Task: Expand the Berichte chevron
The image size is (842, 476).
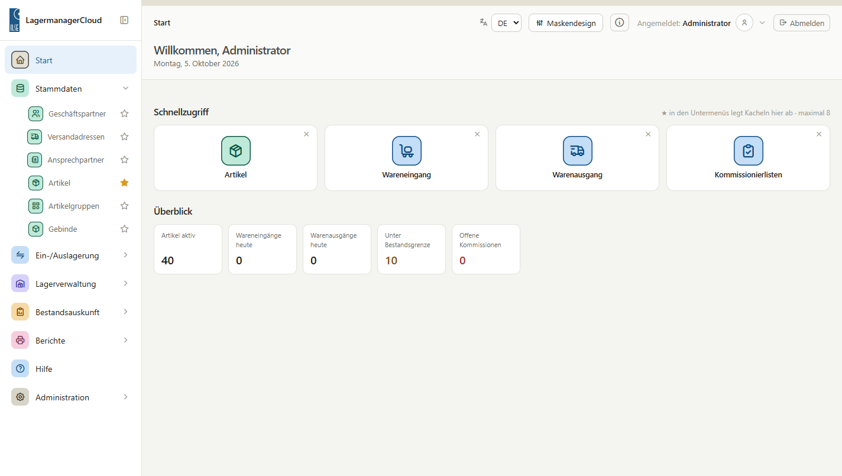Action: point(125,341)
